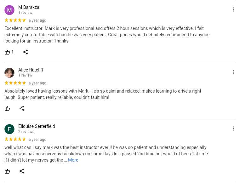The image size is (240, 183).
Task: Share Alice Ratcliff's review
Action: tap(22, 109)
